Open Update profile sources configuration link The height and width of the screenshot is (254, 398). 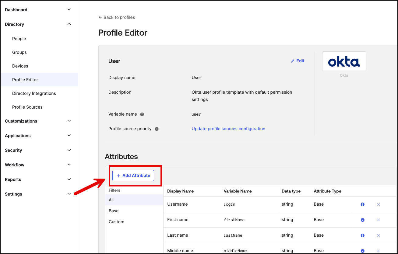pyautogui.click(x=228, y=129)
